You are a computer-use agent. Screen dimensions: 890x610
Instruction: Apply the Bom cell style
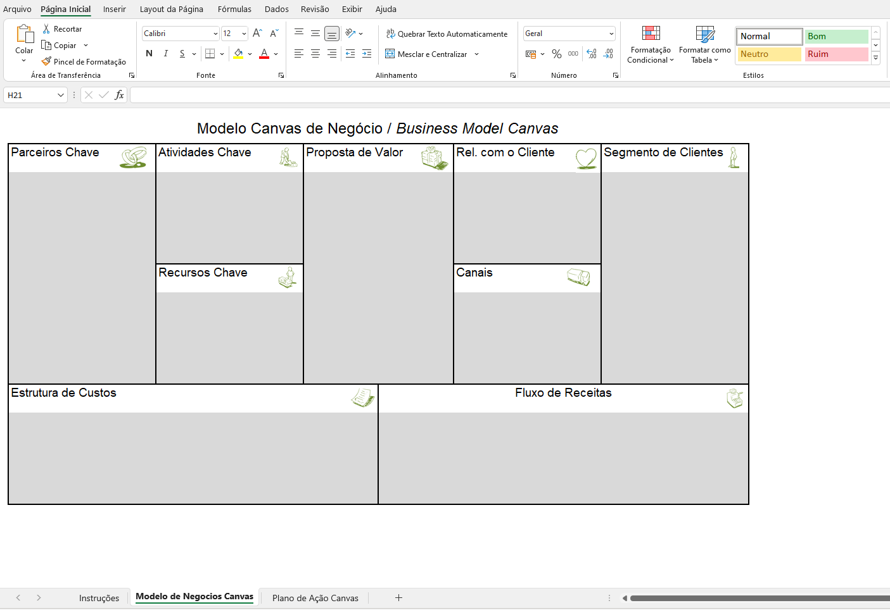coord(836,37)
